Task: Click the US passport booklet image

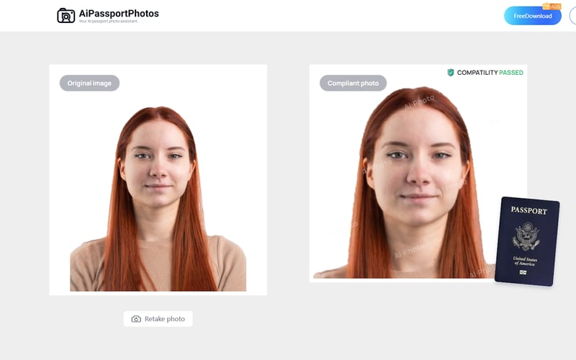Action: click(x=527, y=241)
